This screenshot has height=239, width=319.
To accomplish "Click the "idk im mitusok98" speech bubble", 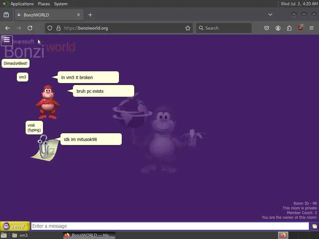I will 91,139.
